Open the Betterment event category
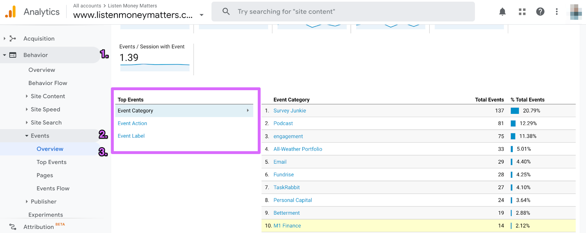The image size is (586, 233). point(286,213)
